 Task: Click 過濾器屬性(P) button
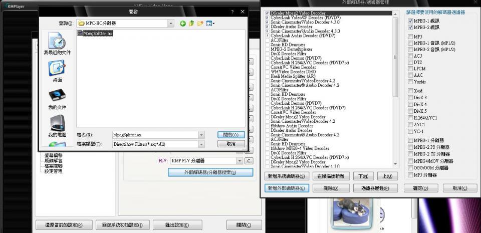click(375, 188)
